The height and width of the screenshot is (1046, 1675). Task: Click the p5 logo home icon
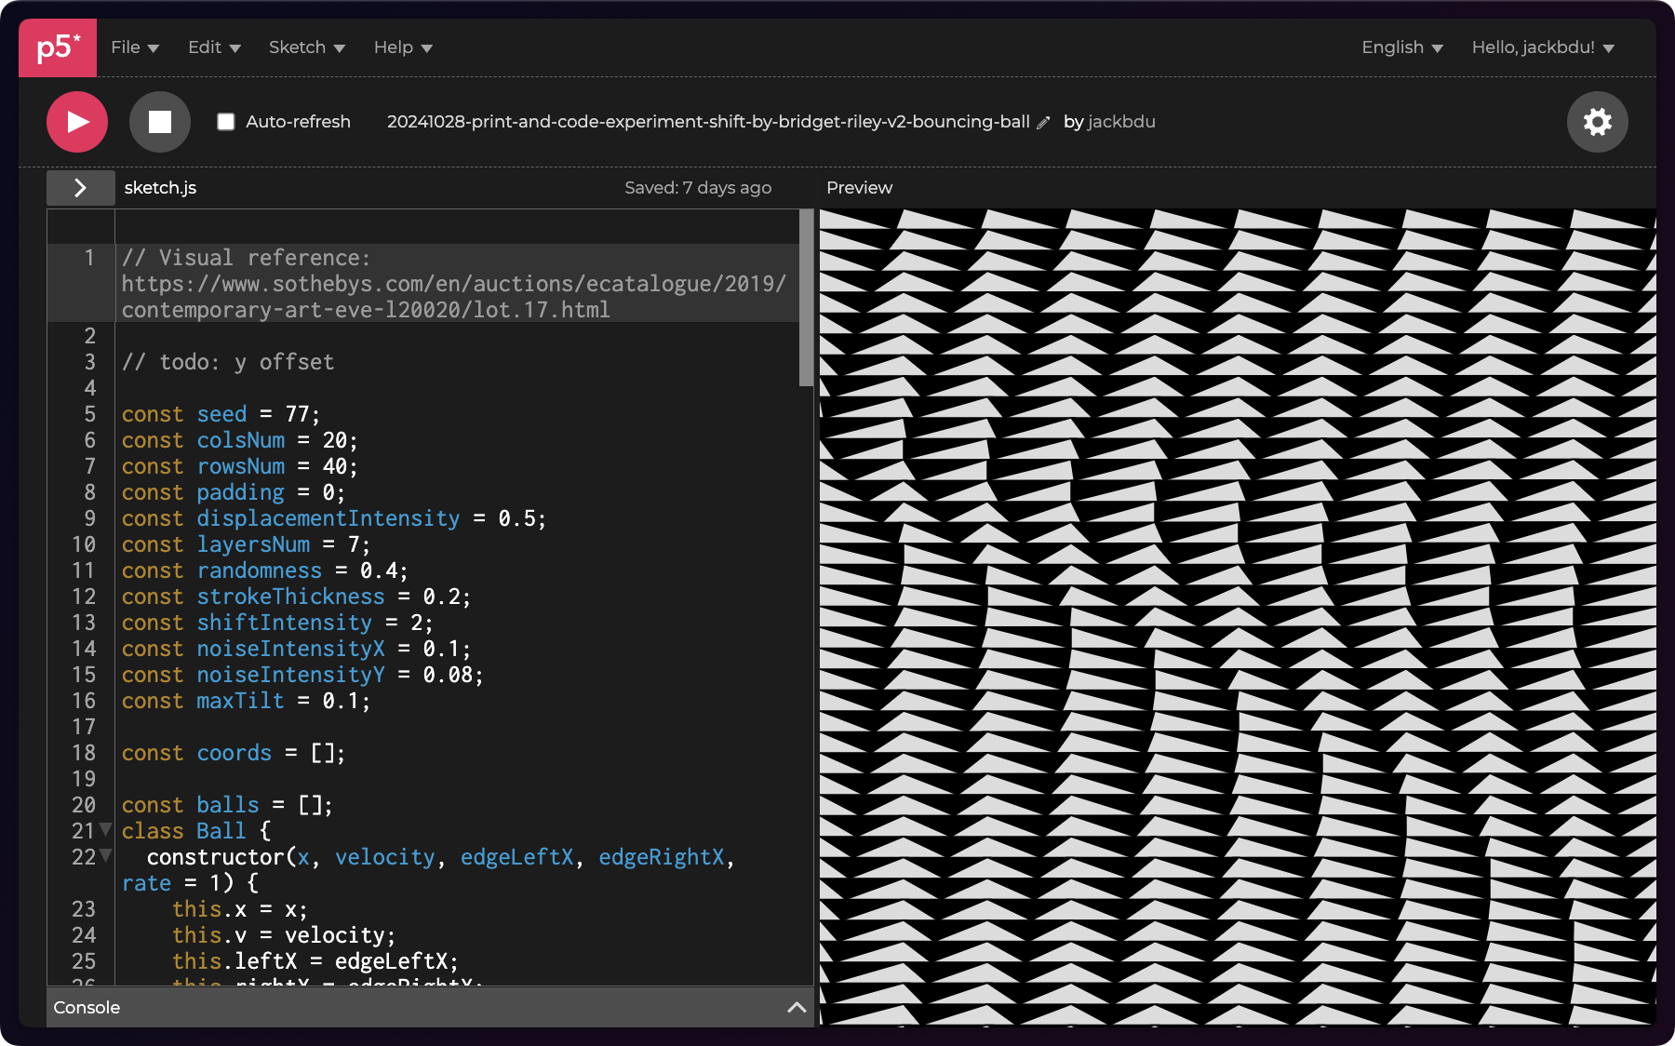(x=58, y=47)
